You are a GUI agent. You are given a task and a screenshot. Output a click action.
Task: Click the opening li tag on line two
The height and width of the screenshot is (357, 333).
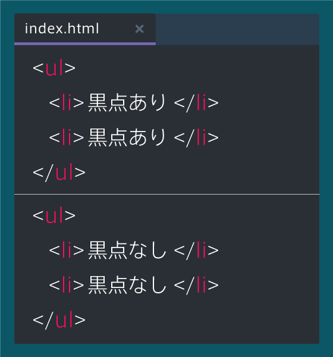[x=67, y=102]
